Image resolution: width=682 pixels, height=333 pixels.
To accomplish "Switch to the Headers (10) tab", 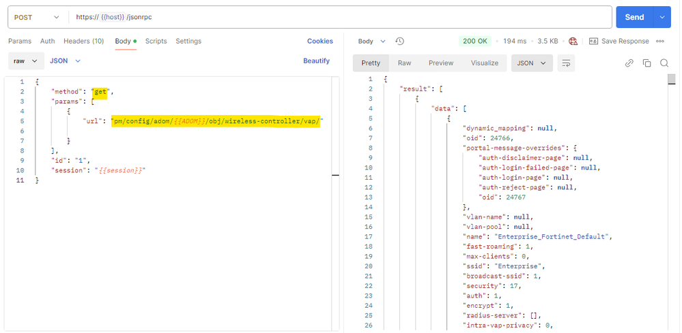I will tap(83, 41).
